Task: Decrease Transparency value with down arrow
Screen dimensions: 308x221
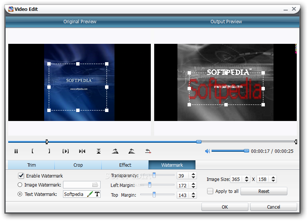Action: pyautogui.click(x=193, y=177)
